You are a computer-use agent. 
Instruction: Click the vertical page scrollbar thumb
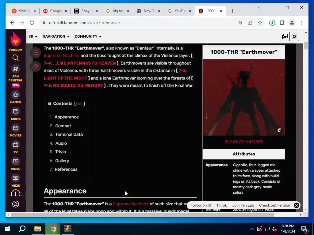tap(306, 46)
